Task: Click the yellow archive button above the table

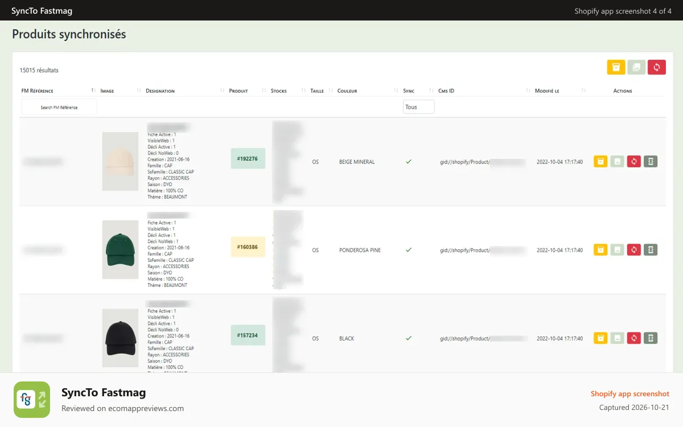Action: (616, 67)
